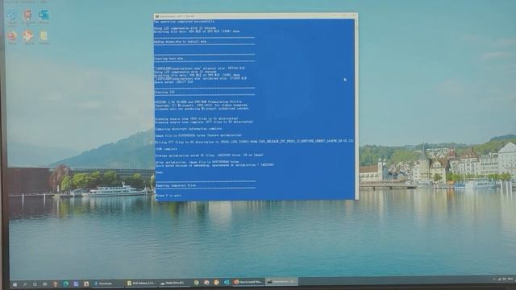Click '100% complete' text in console
The height and width of the screenshot is (290, 516).
pos(166,149)
